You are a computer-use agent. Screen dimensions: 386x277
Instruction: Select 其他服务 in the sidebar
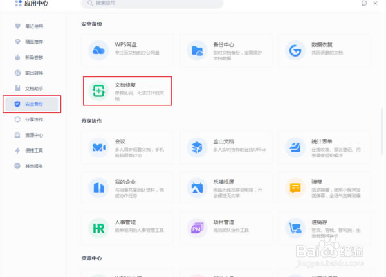(32, 166)
